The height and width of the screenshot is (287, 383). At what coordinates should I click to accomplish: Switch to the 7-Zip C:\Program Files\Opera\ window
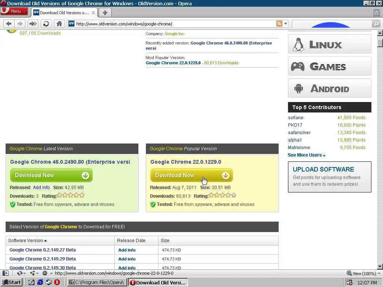(x=97, y=283)
